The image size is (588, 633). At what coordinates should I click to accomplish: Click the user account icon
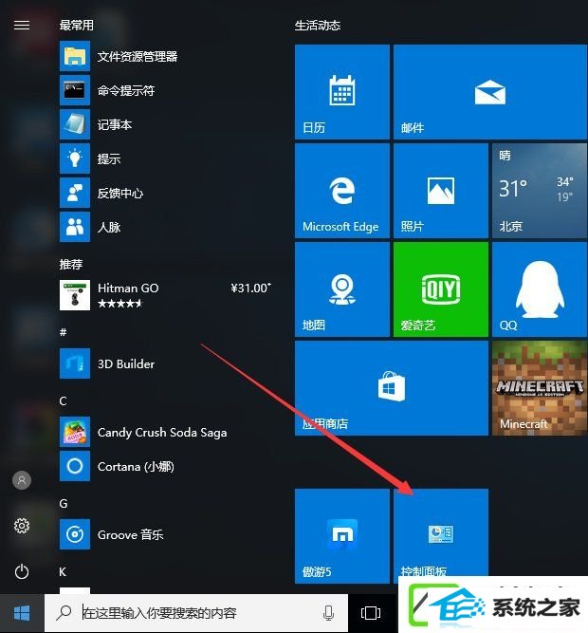click(22, 480)
